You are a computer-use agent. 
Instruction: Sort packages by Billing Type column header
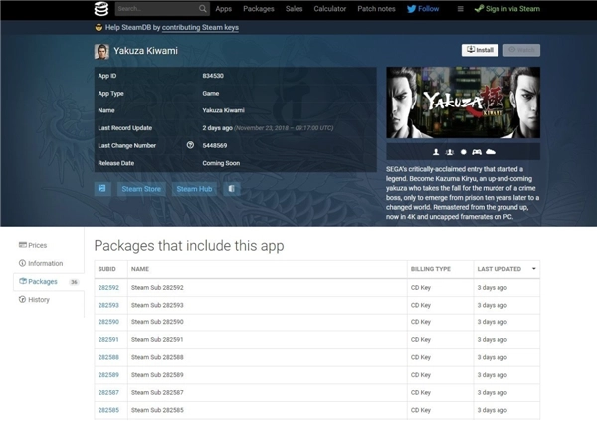tap(431, 269)
